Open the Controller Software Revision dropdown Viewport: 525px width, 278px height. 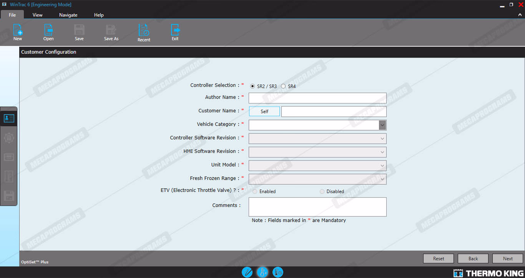click(317, 138)
